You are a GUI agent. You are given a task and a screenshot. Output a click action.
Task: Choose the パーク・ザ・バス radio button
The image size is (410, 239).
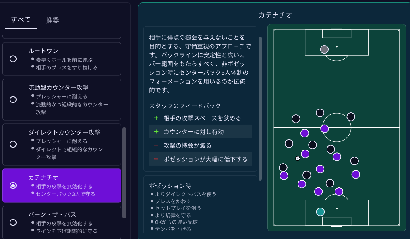click(13, 222)
